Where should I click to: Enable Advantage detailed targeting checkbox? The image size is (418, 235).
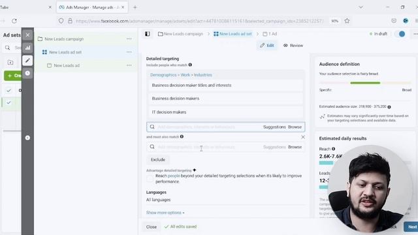[150, 178]
